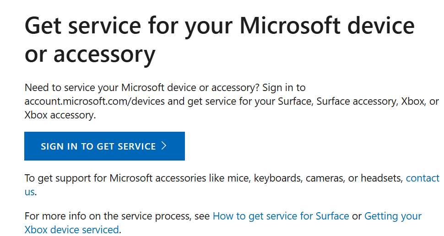Click the 'or accessory' heading line

coord(90,54)
